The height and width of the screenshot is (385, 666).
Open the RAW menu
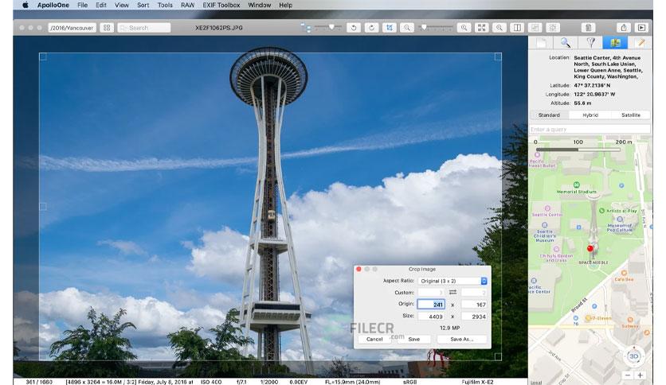[x=187, y=5]
